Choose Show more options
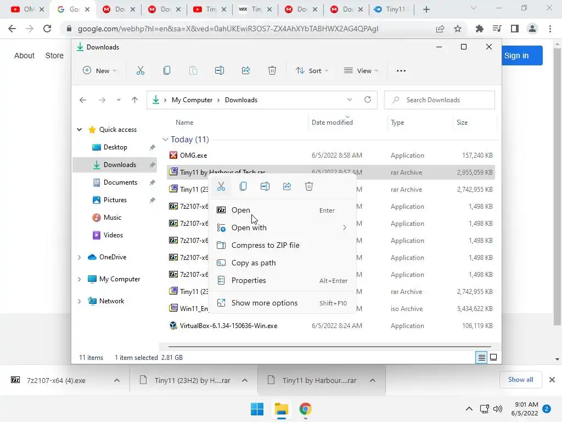The width and height of the screenshot is (562, 422). [x=283, y=303]
